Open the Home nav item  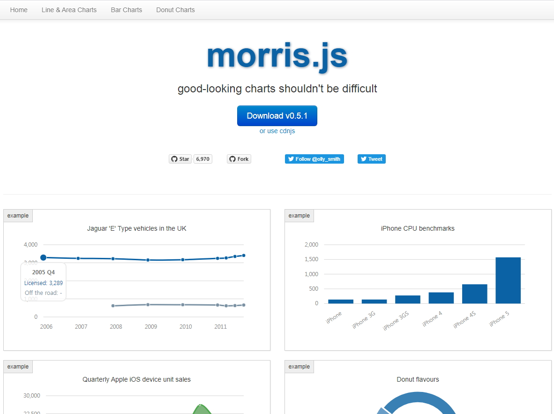click(x=19, y=10)
